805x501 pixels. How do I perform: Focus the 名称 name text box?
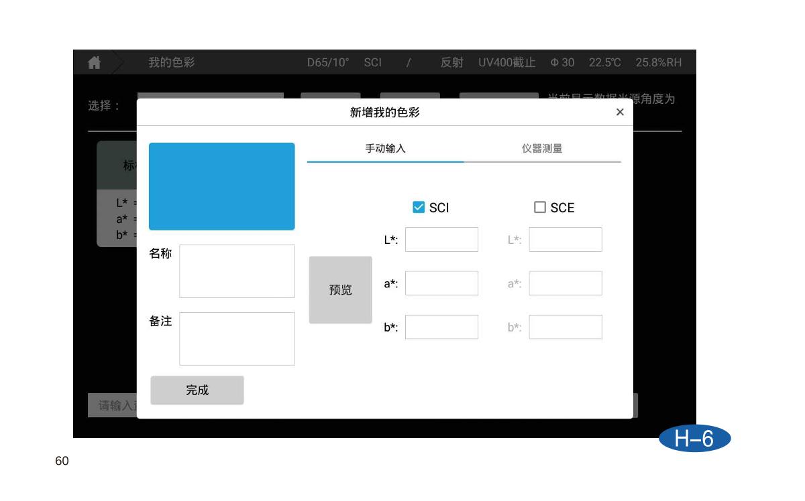coord(237,271)
